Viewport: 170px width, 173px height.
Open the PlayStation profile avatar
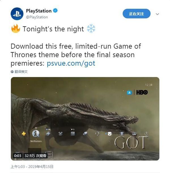pyautogui.click(x=17, y=14)
